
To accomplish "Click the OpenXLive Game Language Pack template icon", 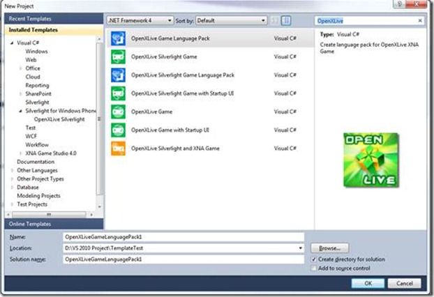I will point(118,38).
